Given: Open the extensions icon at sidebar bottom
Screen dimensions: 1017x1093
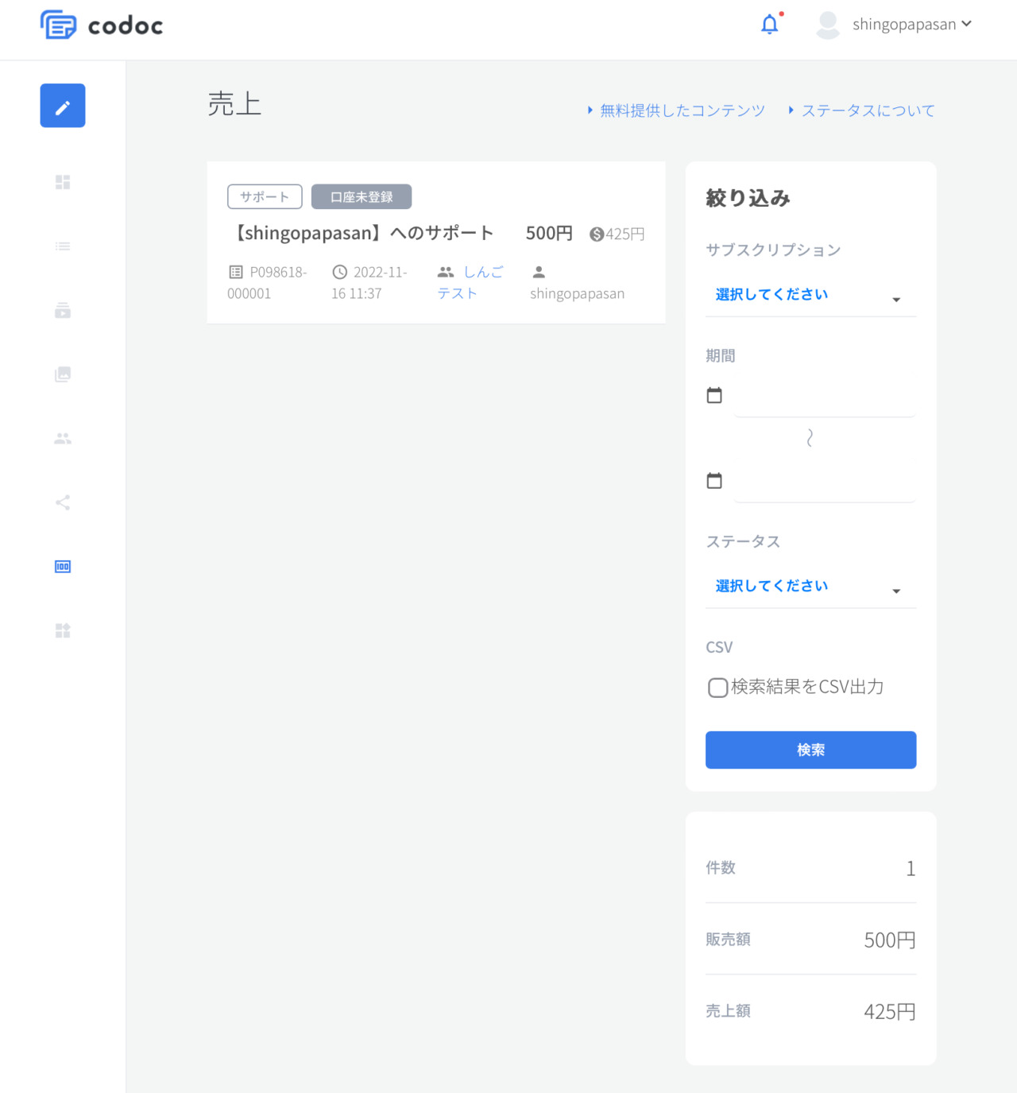Looking at the screenshot, I should [62, 630].
